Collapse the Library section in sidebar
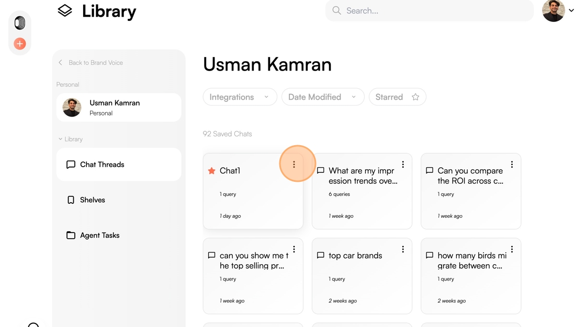Viewport: 586px width, 327px height. (x=70, y=139)
